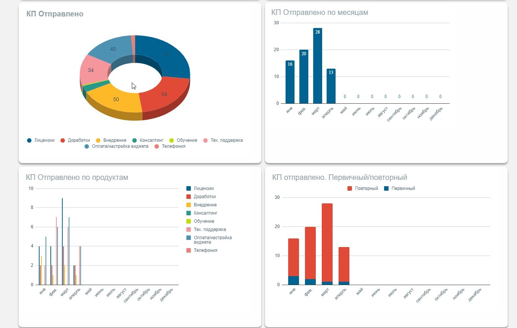Viewport: 517px width, 328px height.
Task: Click Телефония in the donut chart legend
Action: (x=170, y=146)
